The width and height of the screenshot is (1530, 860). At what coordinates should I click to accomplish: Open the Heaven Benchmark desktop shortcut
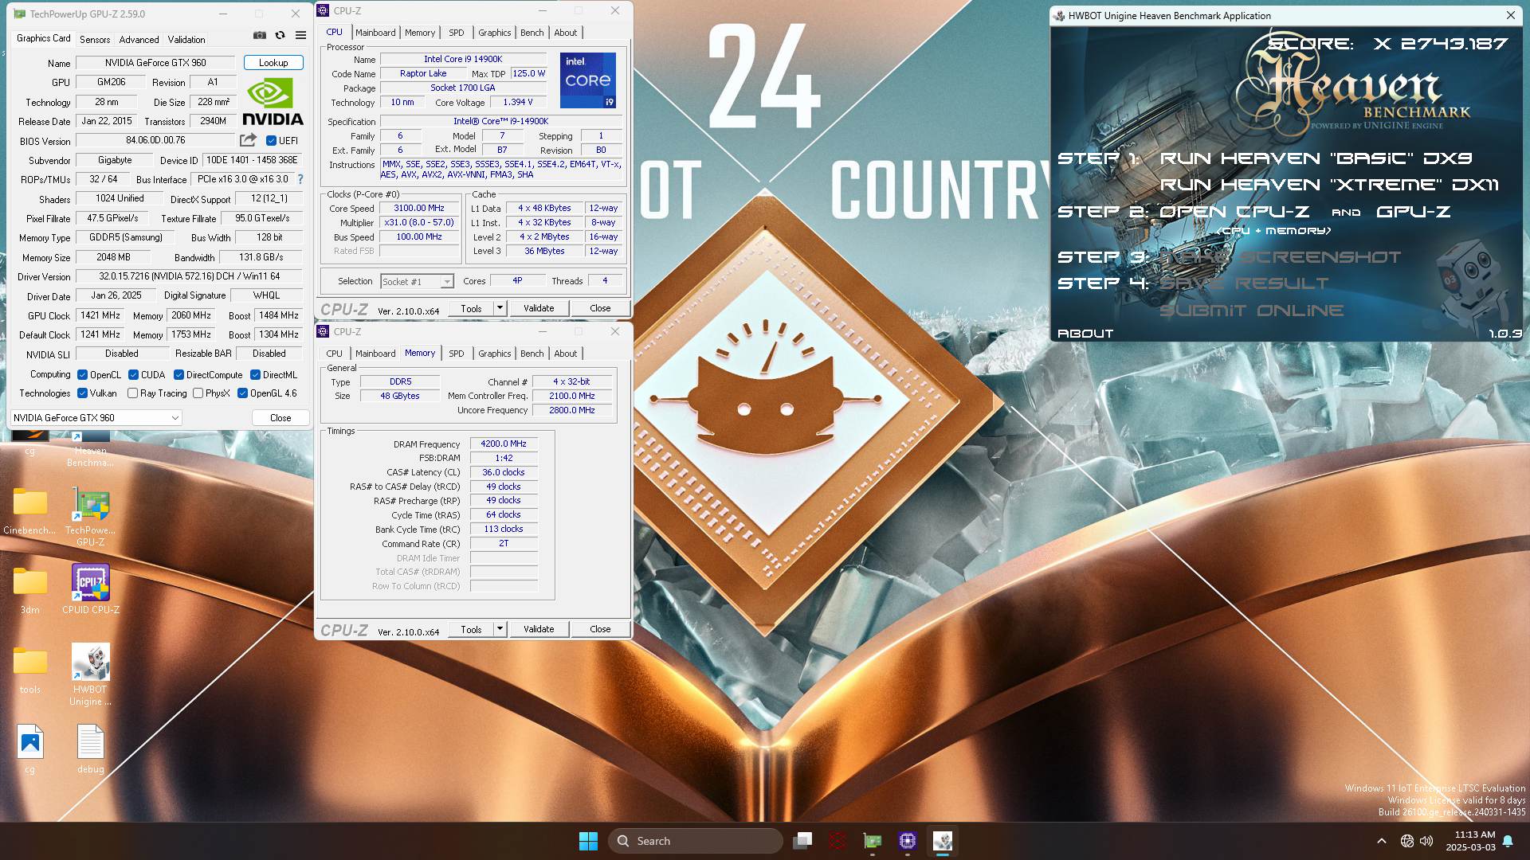coord(90,448)
